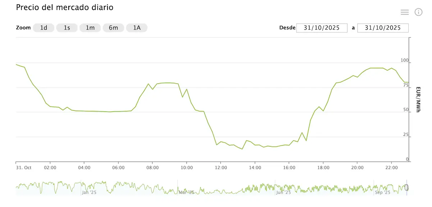Select Jun '25 in overview navigator
Viewport: 432px width, 207px height.
click(283, 193)
